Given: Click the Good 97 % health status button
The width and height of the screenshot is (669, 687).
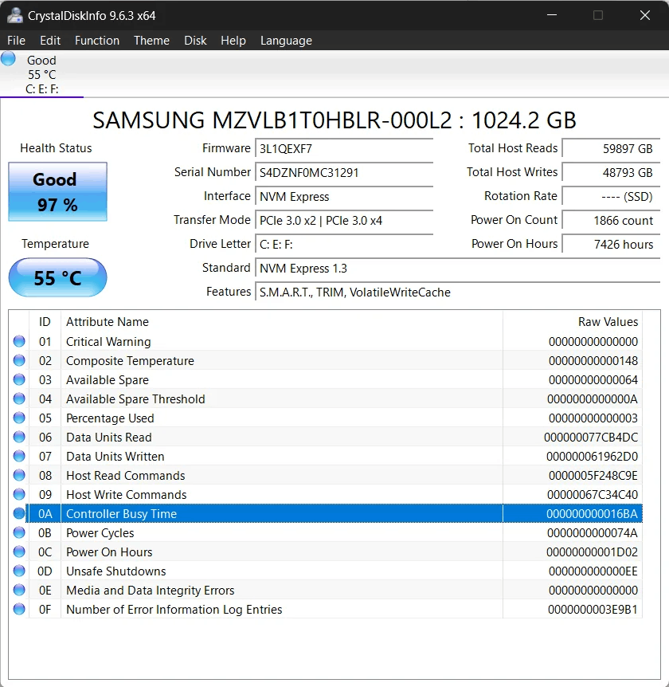Looking at the screenshot, I should 57,192.
